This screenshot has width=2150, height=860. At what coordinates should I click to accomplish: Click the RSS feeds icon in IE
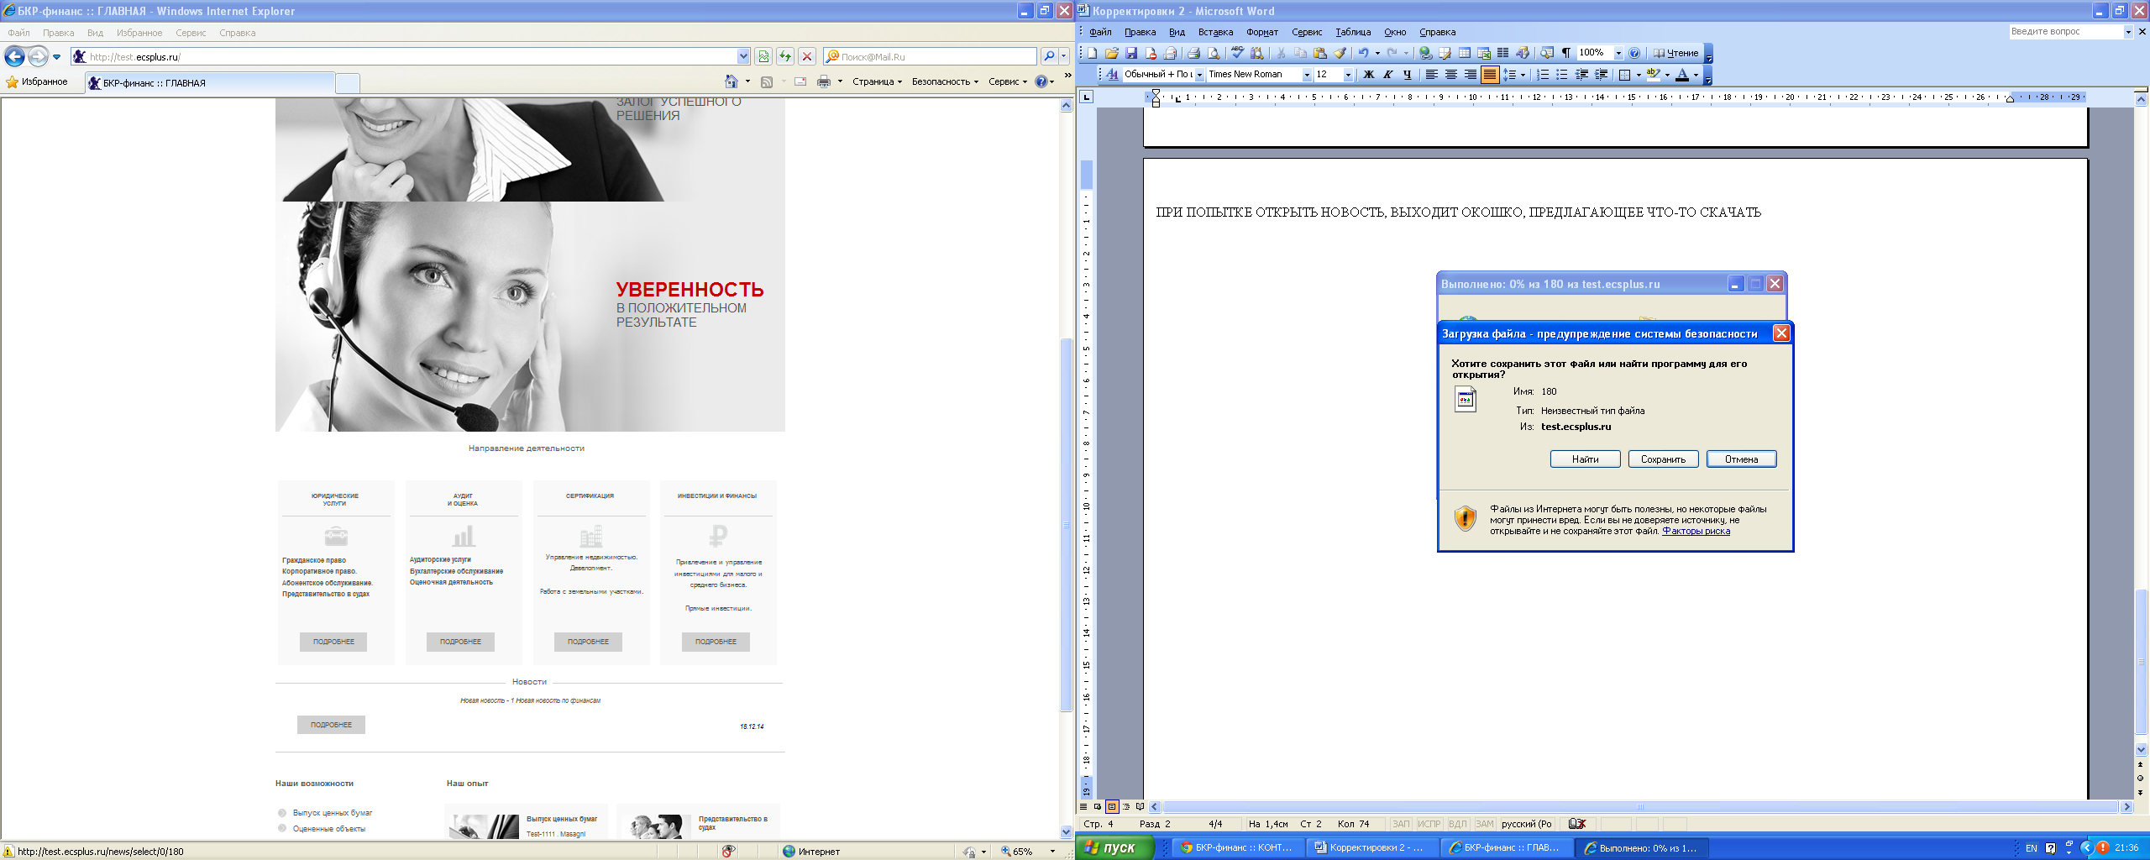coord(766,81)
